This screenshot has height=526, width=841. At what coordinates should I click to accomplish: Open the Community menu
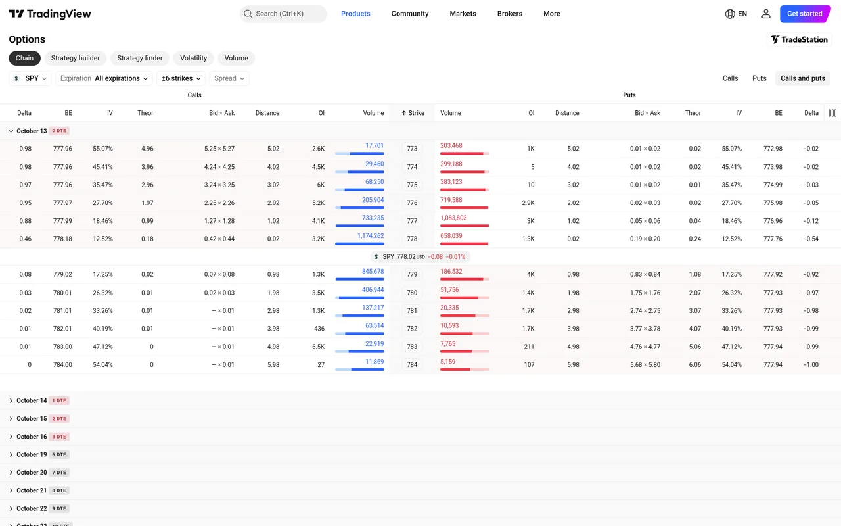410,14
